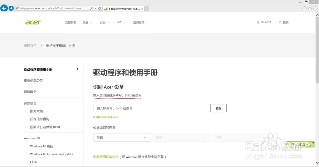Open the 类别 dropdown
Image resolution: width=319 pixels, height=167 pixels.
[x=122, y=137]
